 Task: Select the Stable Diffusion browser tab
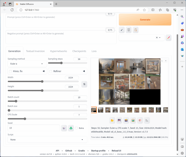tap(33, 4)
